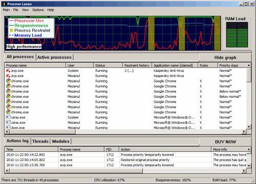Click the Action column header in log
The image size is (256, 184).
[x=165, y=149]
